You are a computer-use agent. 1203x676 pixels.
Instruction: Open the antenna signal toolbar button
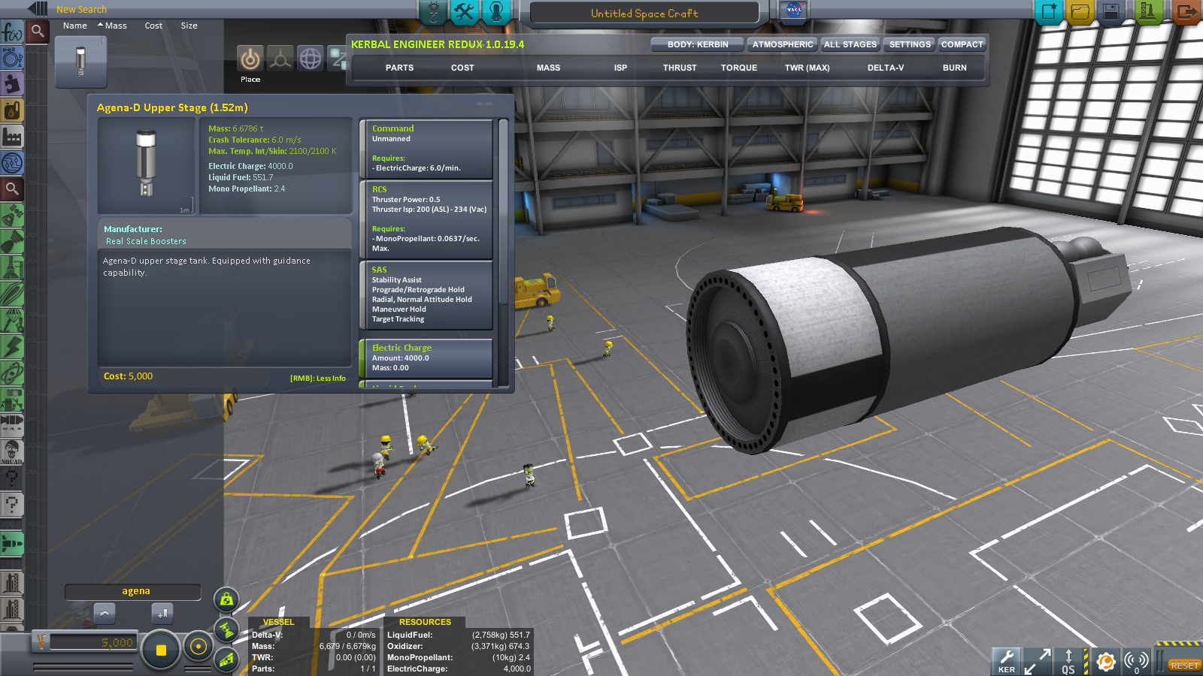(x=1136, y=662)
